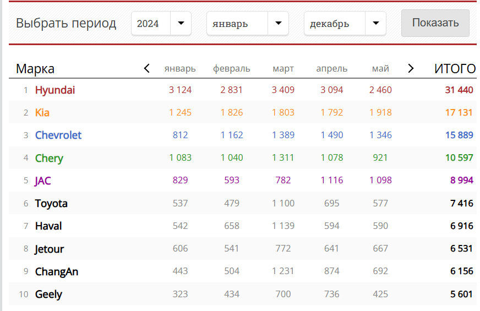The image size is (480, 311).
Task: Select Hyundai total value 31 440
Action: click(x=459, y=90)
